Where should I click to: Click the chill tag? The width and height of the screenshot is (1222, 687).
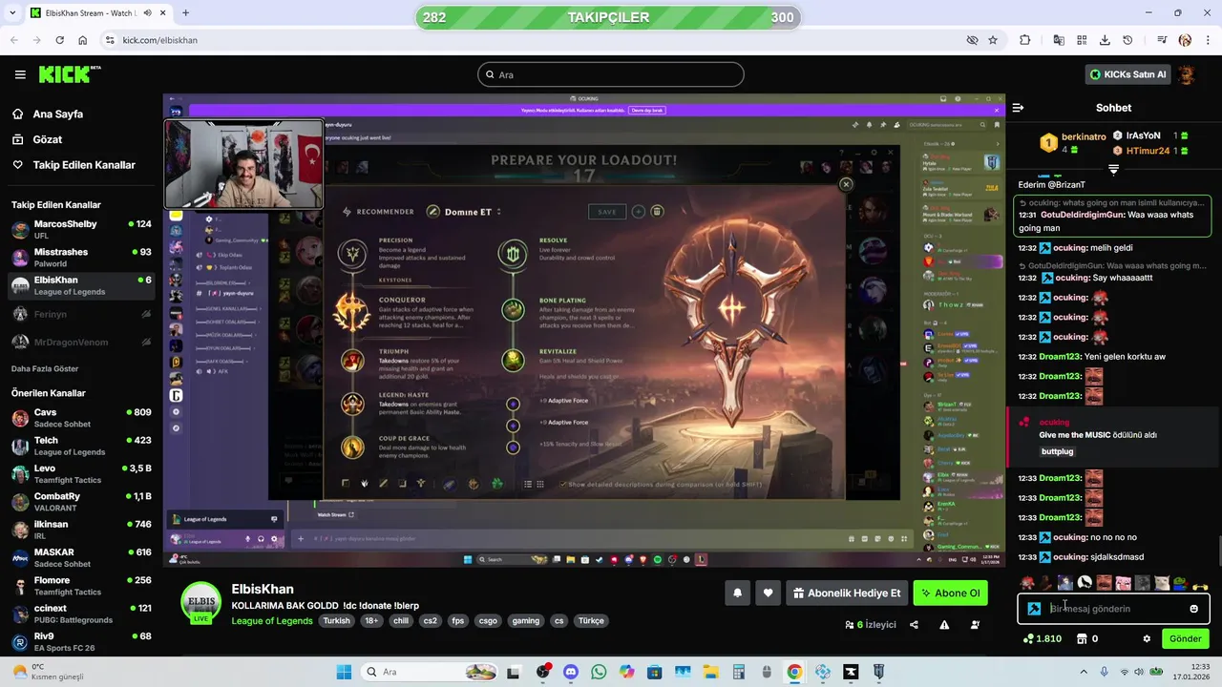tap(401, 620)
